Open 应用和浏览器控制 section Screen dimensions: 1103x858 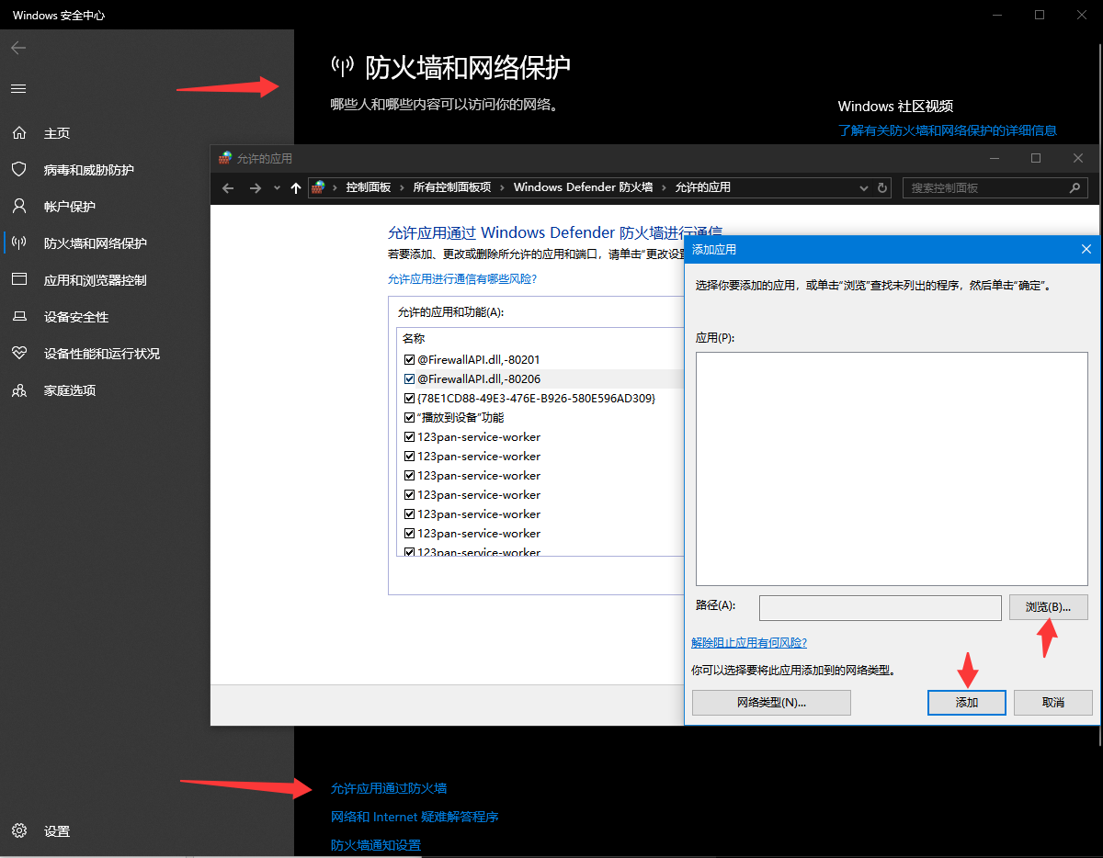[x=96, y=280]
